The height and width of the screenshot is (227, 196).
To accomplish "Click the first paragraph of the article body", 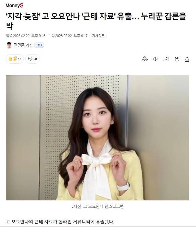I will pos(60,222).
